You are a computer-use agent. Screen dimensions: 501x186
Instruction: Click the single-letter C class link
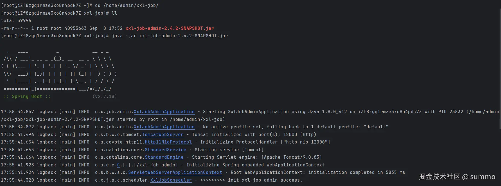click(x=119, y=165)
